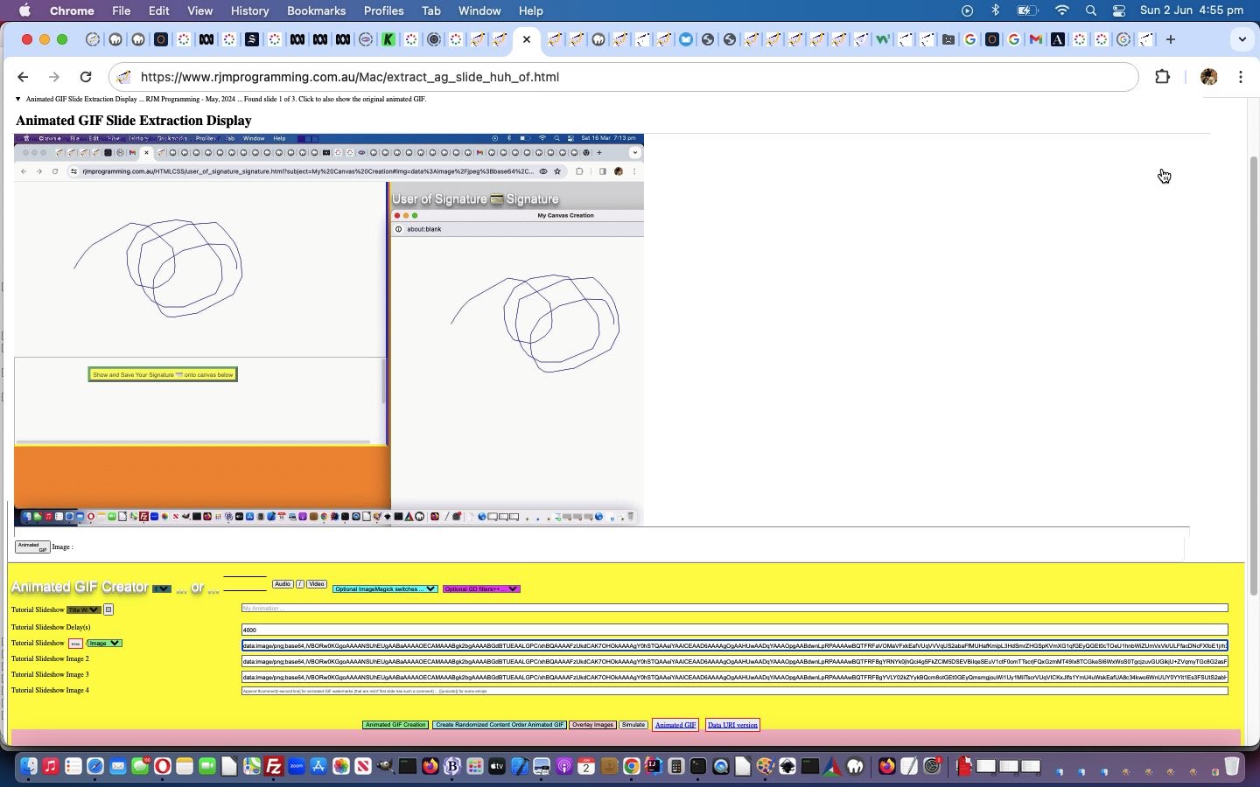Open the Optional GD filters dropdown
1260x787 pixels.
pos(481,589)
